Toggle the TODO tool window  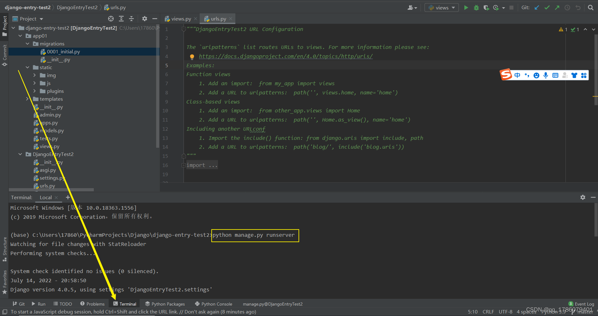point(63,304)
